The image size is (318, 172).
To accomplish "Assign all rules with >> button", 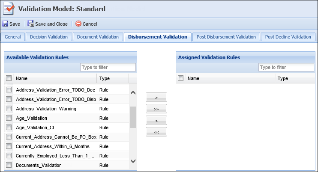I will 156,109.
